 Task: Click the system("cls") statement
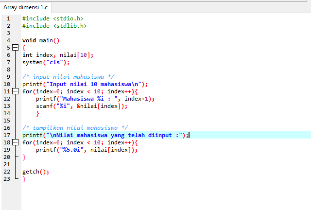46,62
